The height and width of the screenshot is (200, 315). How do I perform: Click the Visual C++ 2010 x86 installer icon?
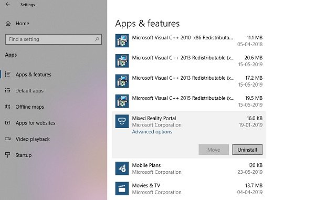point(122,40)
